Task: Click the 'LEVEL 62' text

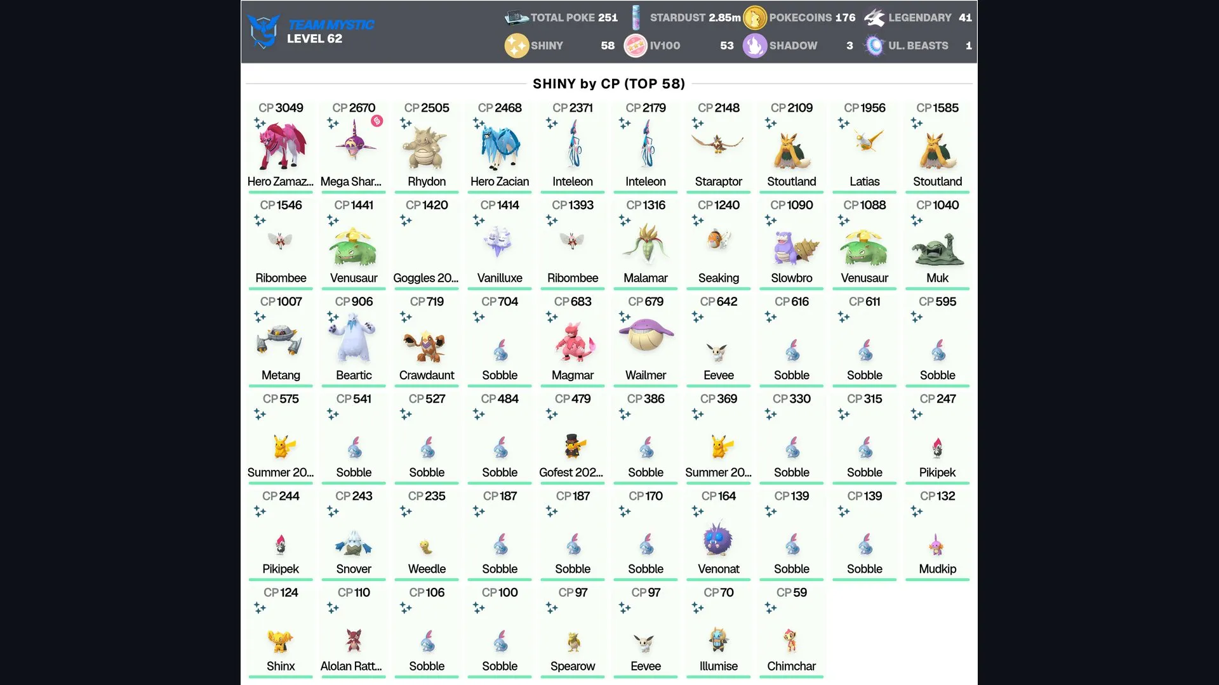Action: click(x=314, y=39)
